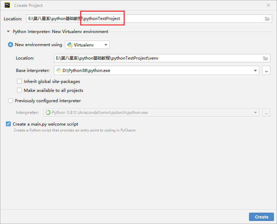Click the project Location input field
Screen dimensions: 277x224
pos(149,19)
